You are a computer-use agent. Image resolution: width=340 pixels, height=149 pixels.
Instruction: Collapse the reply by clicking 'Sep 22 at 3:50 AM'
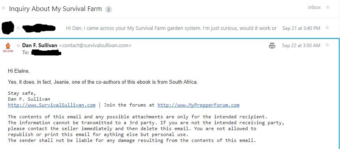[301, 46]
